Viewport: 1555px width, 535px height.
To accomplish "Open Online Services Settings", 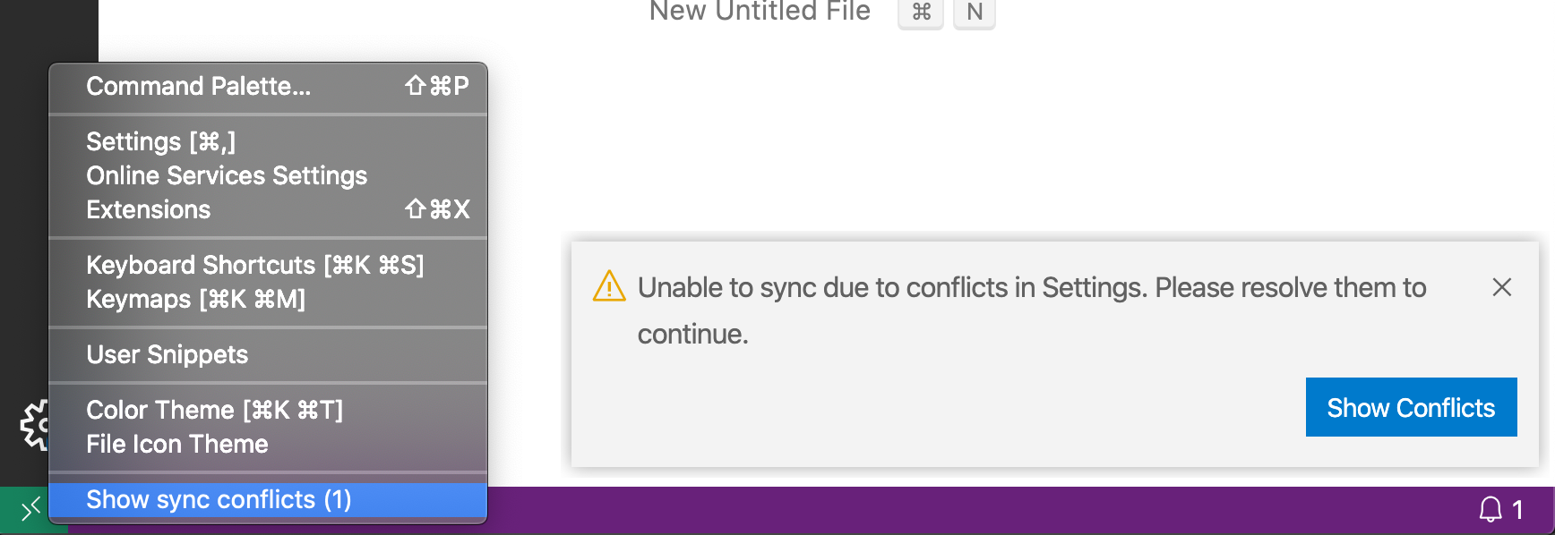I will point(227,175).
